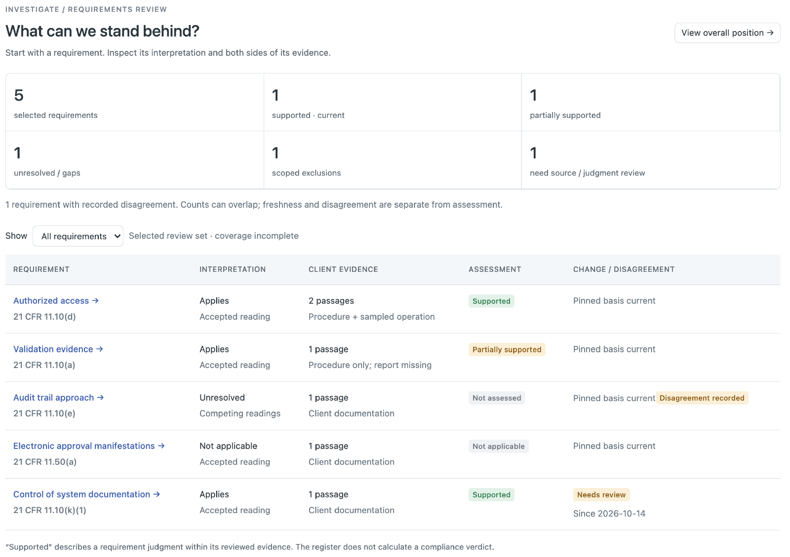Click the Competing readings text
The height and width of the screenshot is (557, 790).
point(240,413)
